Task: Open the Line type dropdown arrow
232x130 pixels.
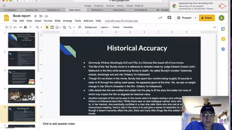Action: (x=74, y=27)
